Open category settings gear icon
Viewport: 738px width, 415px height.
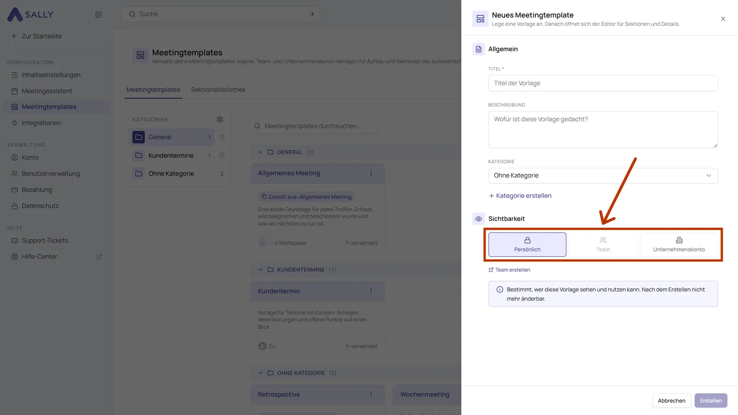point(220,119)
